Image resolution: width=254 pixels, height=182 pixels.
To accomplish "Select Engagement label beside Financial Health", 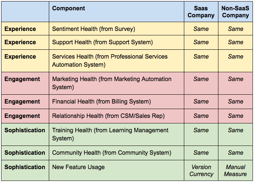I will 22,101.
